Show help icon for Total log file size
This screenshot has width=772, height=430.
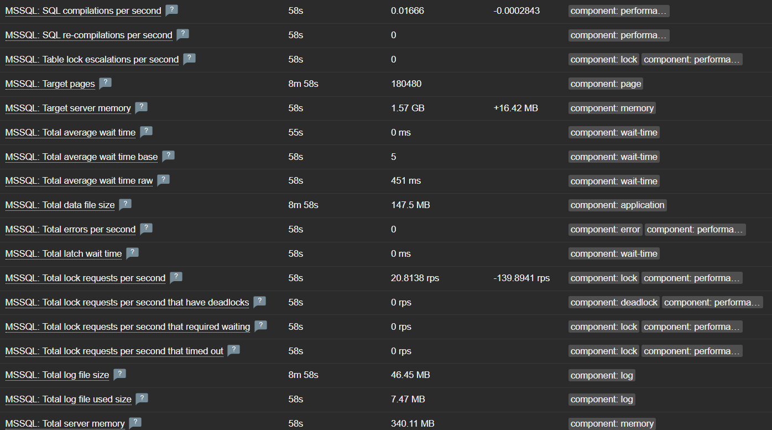coord(120,374)
